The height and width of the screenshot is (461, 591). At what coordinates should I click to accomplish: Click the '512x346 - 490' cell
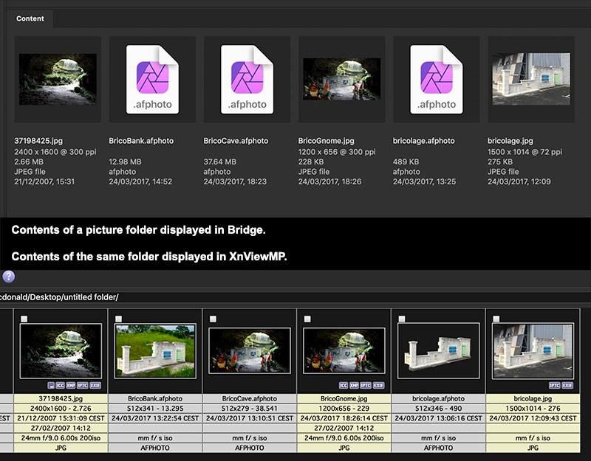pos(439,409)
